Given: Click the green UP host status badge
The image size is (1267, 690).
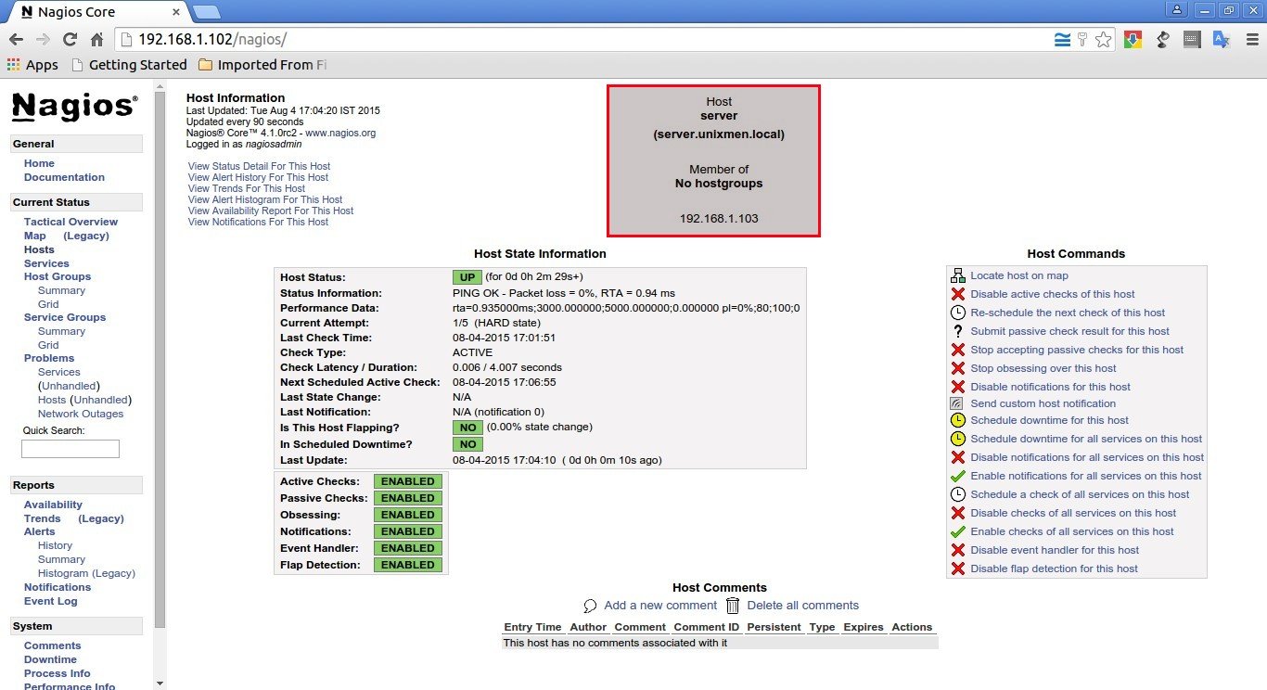Looking at the screenshot, I should 467,277.
